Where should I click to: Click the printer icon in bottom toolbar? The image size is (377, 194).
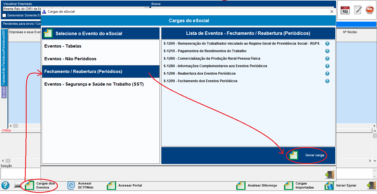click(18, 185)
